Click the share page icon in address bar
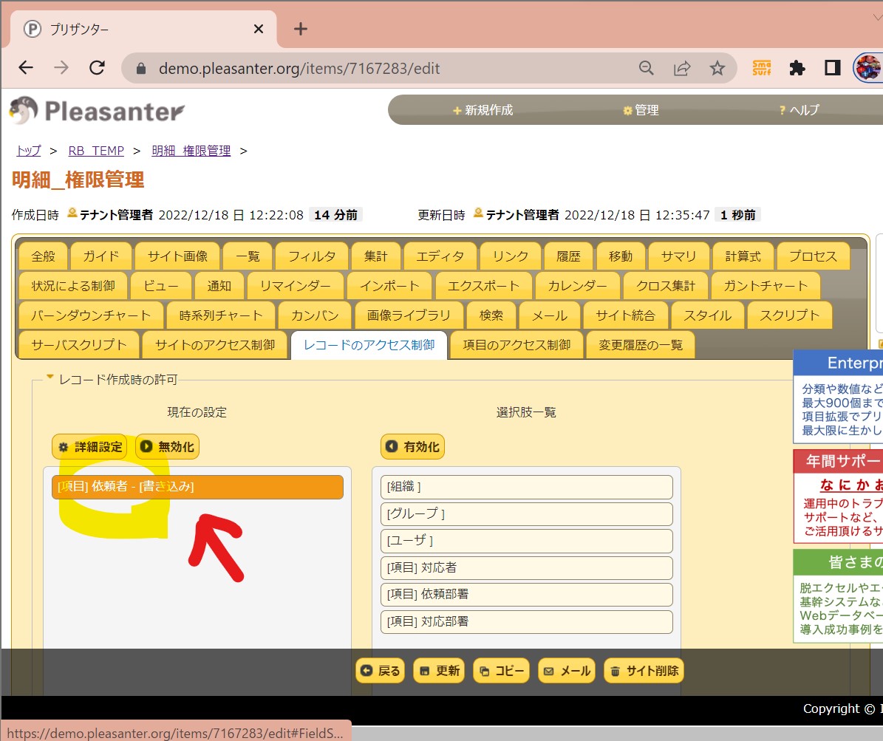883x741 pixels. (681, 68)
